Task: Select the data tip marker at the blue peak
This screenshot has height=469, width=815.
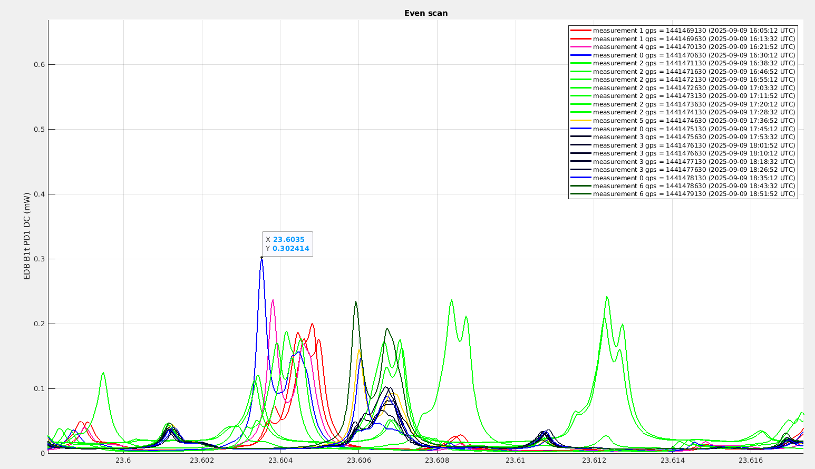Action: click(261, 257)
